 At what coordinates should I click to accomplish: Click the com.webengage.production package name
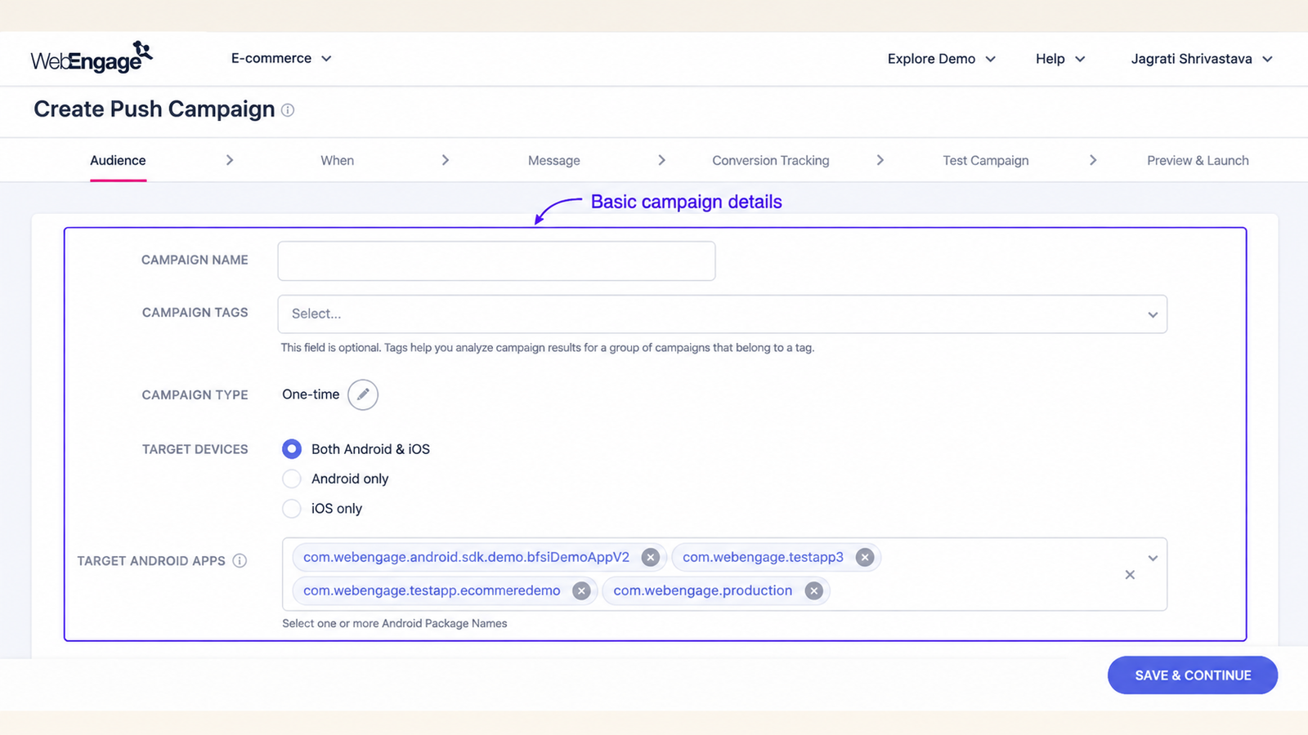(703, 591)
